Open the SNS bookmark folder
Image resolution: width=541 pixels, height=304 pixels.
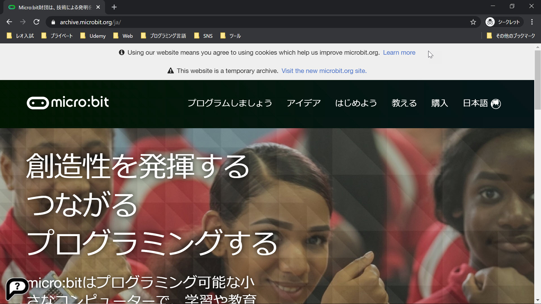204,36
